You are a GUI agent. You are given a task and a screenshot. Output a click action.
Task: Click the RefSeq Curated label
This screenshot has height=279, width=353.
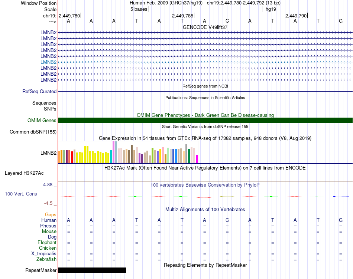(39, 92)
